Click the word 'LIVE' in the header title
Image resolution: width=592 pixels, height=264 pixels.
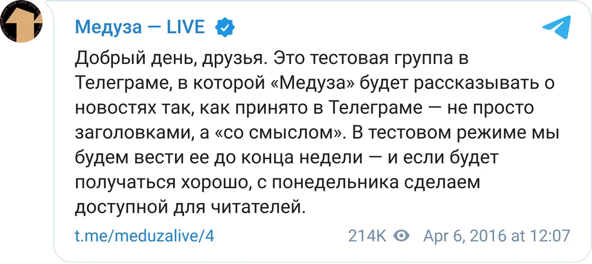coord(186,27)
